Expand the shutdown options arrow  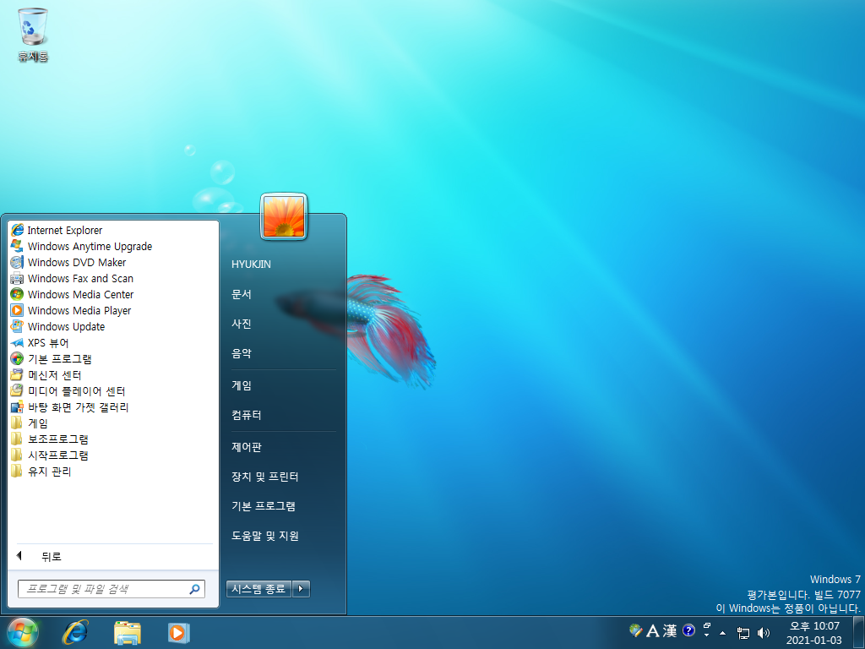tap(301, 589)
